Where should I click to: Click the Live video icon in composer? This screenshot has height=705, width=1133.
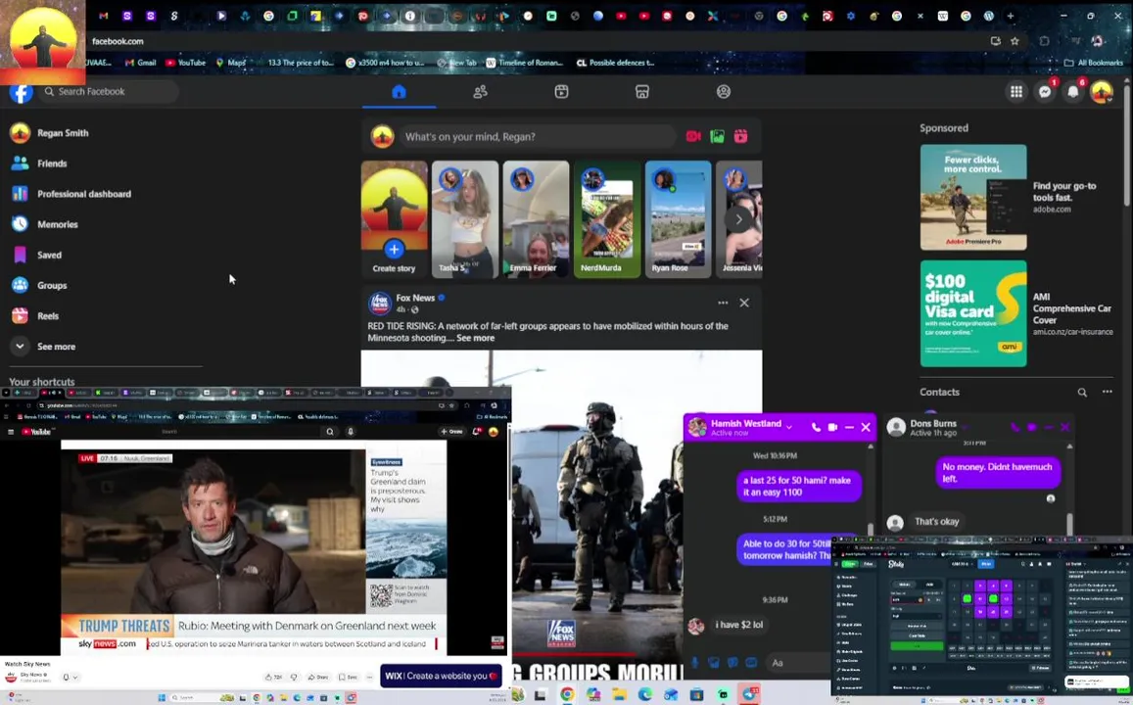(693, 136)
